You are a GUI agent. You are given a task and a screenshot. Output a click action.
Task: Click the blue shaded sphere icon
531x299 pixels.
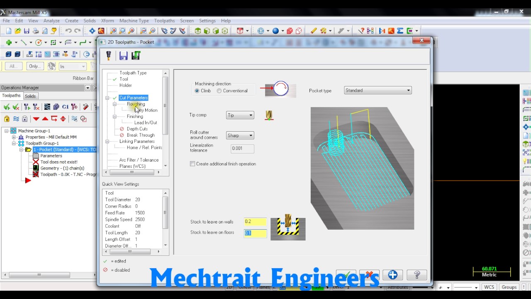coord(275,31)
